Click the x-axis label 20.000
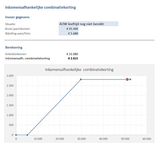 (60, 139)
